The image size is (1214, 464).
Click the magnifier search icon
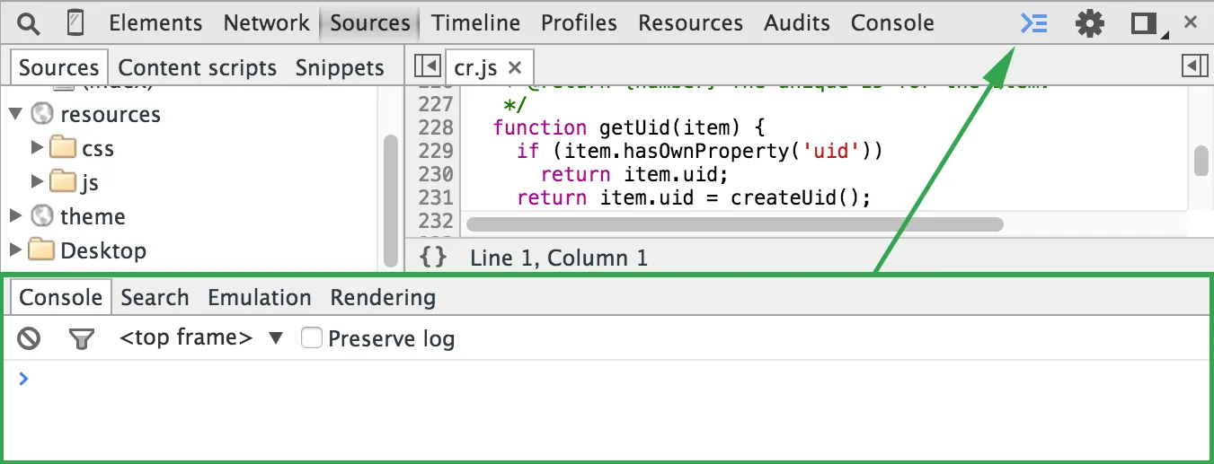click(28, 23)
